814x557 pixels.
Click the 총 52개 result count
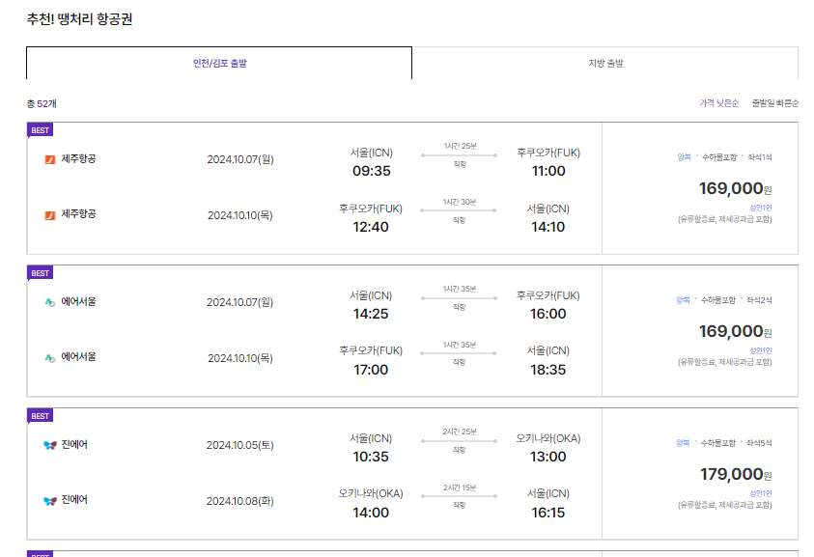coord(42,103)
